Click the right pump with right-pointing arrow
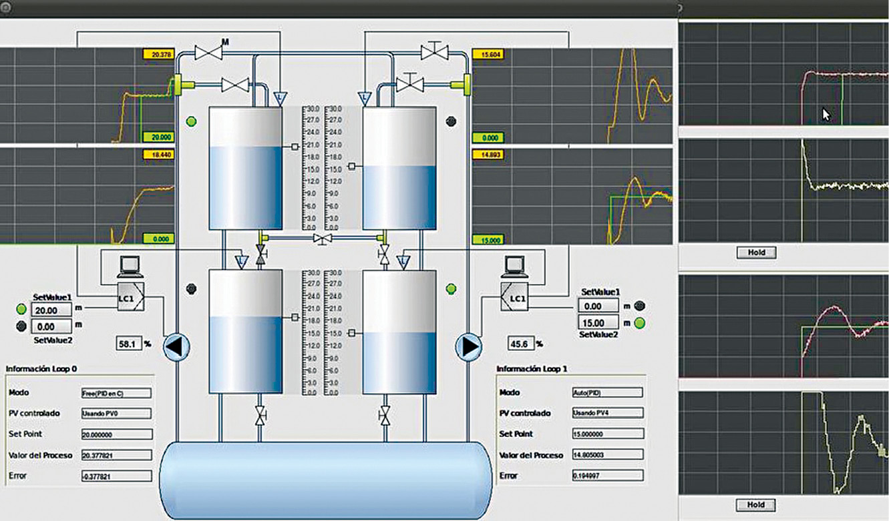 469,346
